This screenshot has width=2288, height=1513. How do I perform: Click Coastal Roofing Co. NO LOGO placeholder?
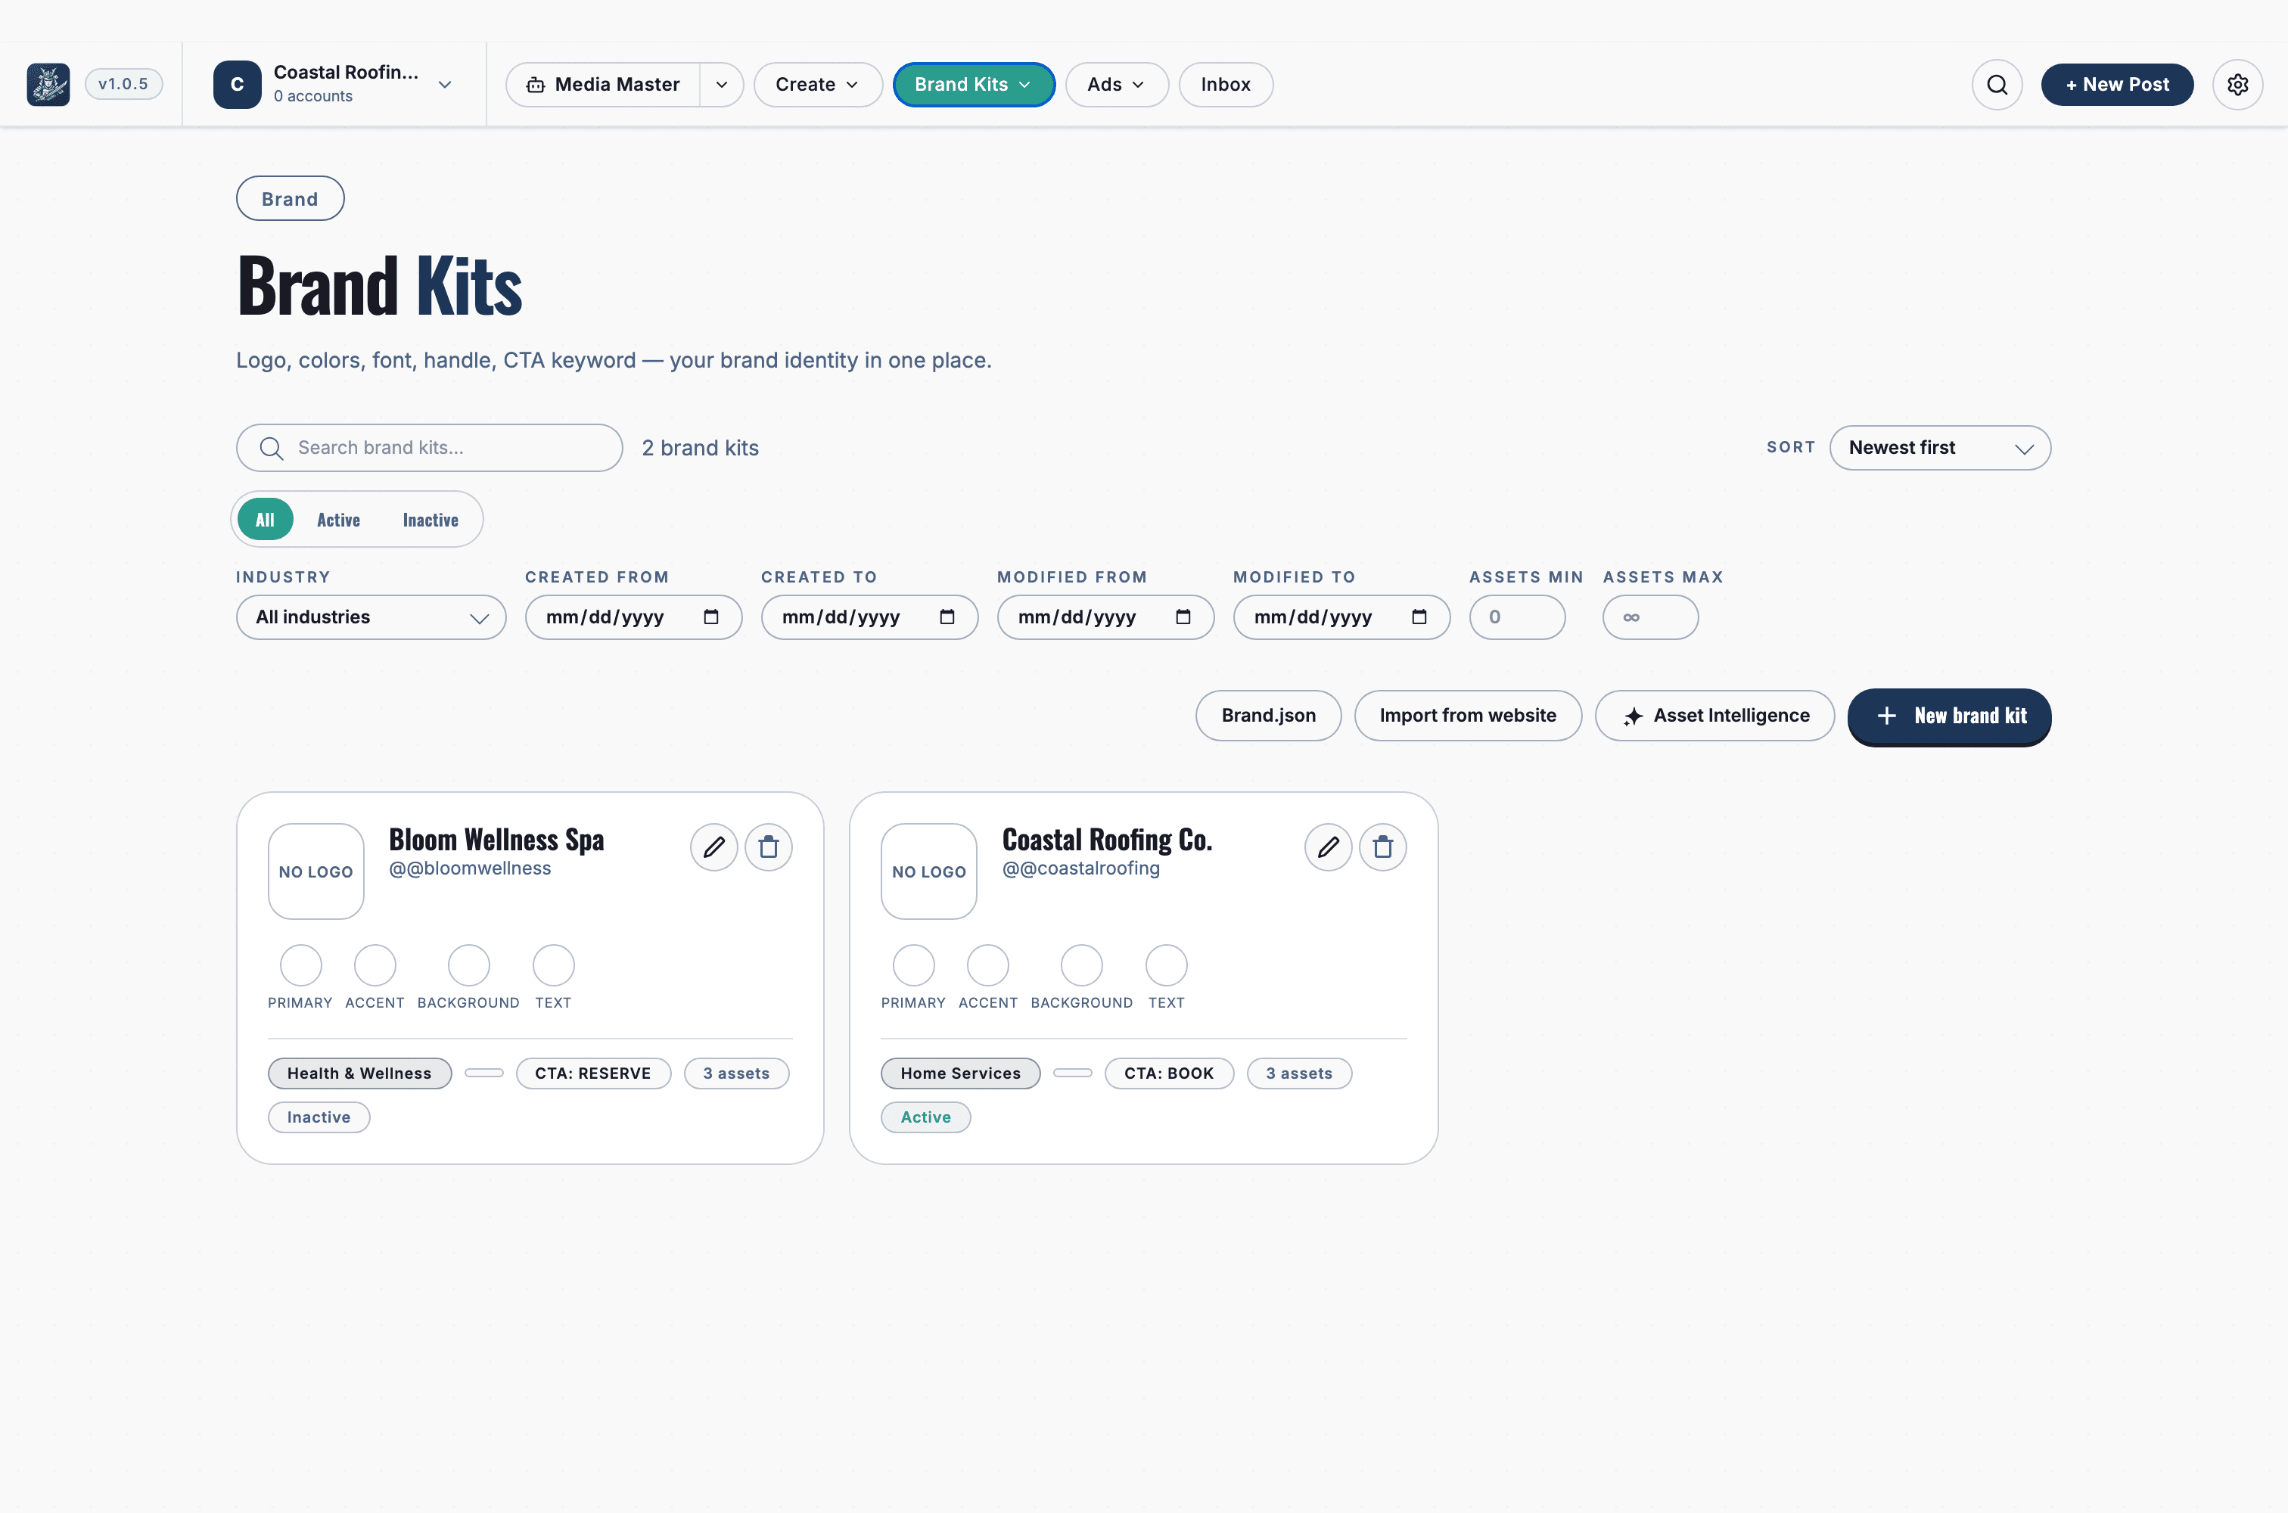928,871
